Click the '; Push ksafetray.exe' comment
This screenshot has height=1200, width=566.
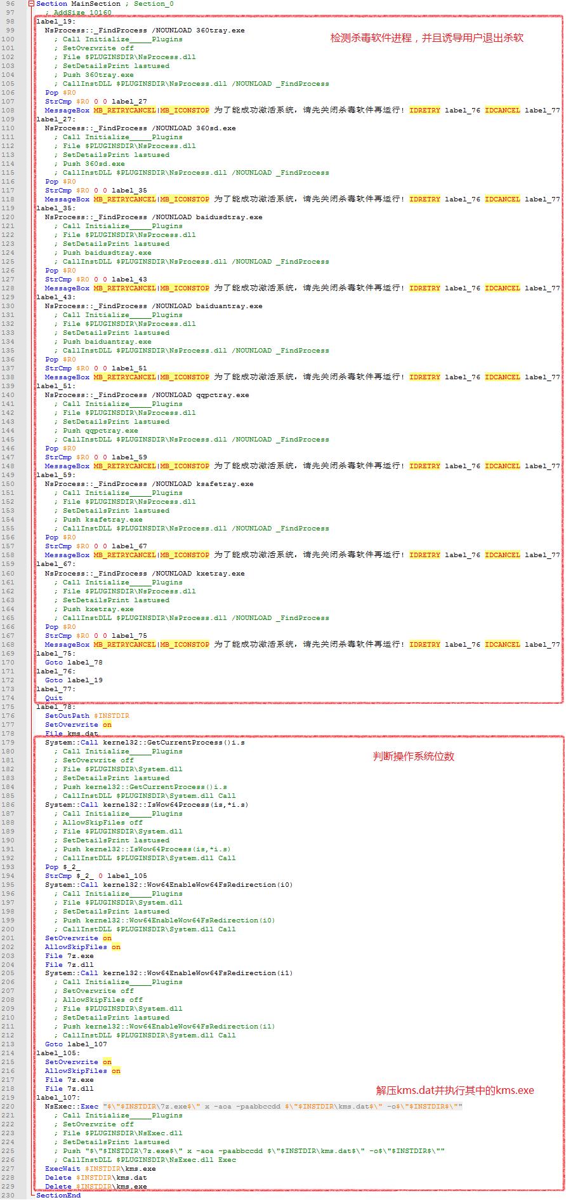coord(98,520)
